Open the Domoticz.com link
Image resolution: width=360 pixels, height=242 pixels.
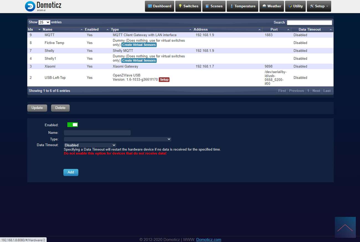tap(209, 240)
